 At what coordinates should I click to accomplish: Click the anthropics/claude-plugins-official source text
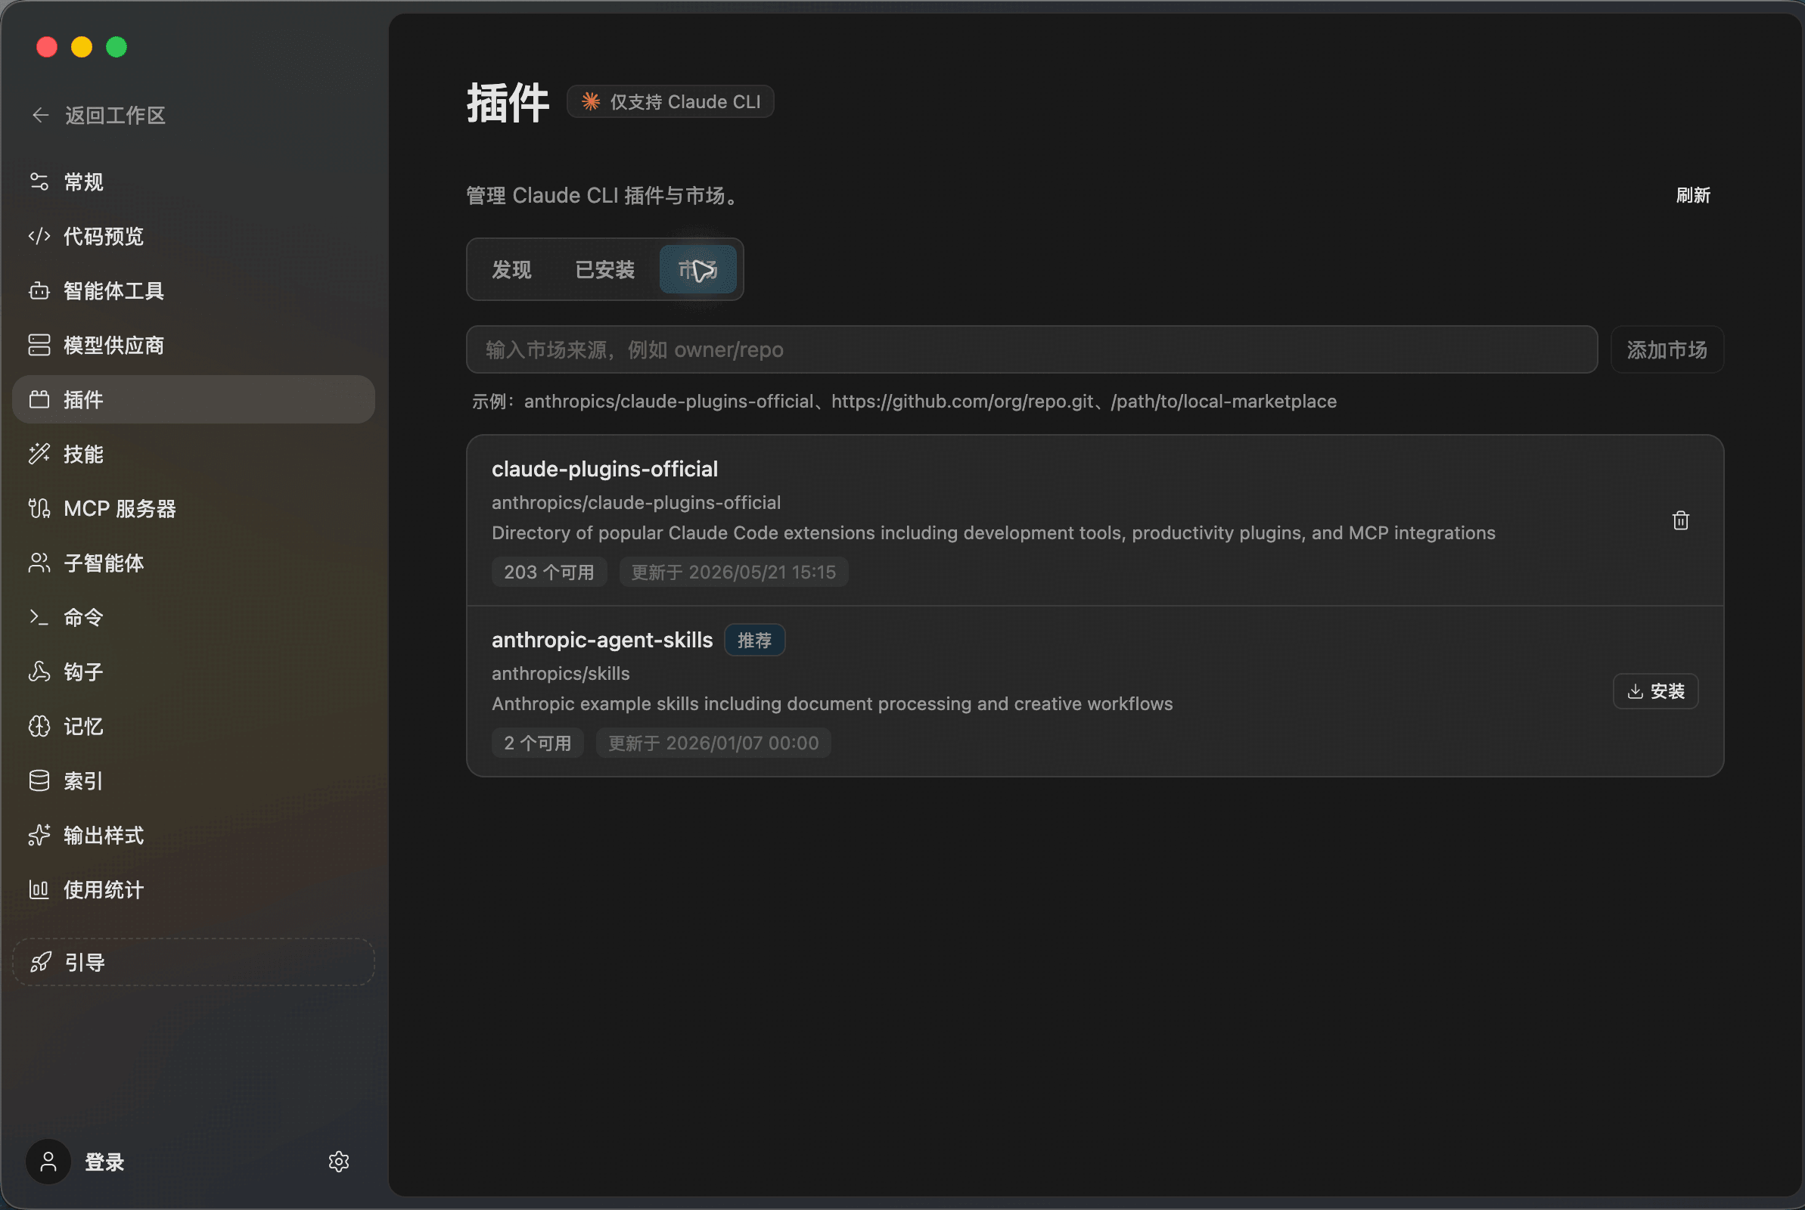coord(636,503)
